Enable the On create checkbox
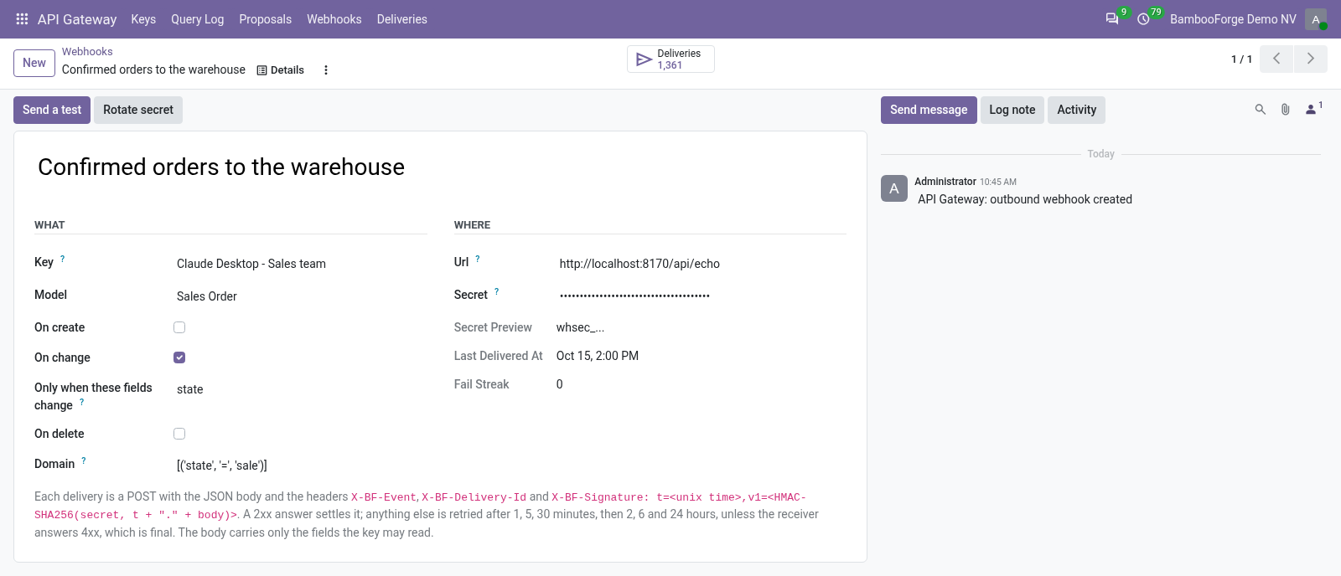 (x=179, y=327)
